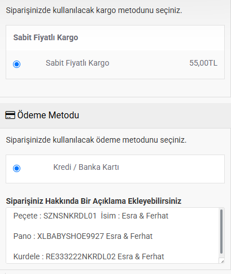Click blank space right of Sabit Fiyatlı Kargo heading

(151, 37)
